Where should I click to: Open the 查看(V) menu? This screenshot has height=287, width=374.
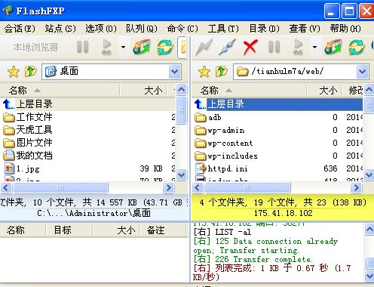[305, 29]
